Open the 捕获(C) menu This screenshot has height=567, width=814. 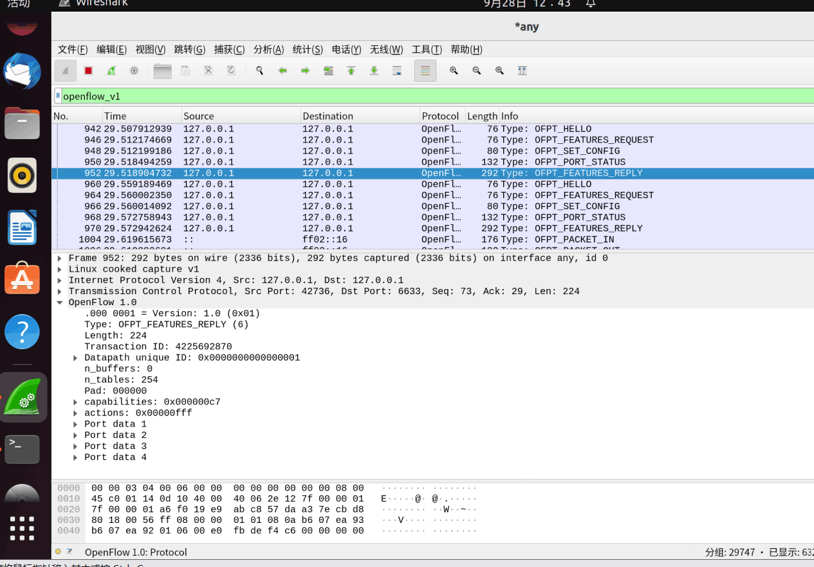coord(229,49)
